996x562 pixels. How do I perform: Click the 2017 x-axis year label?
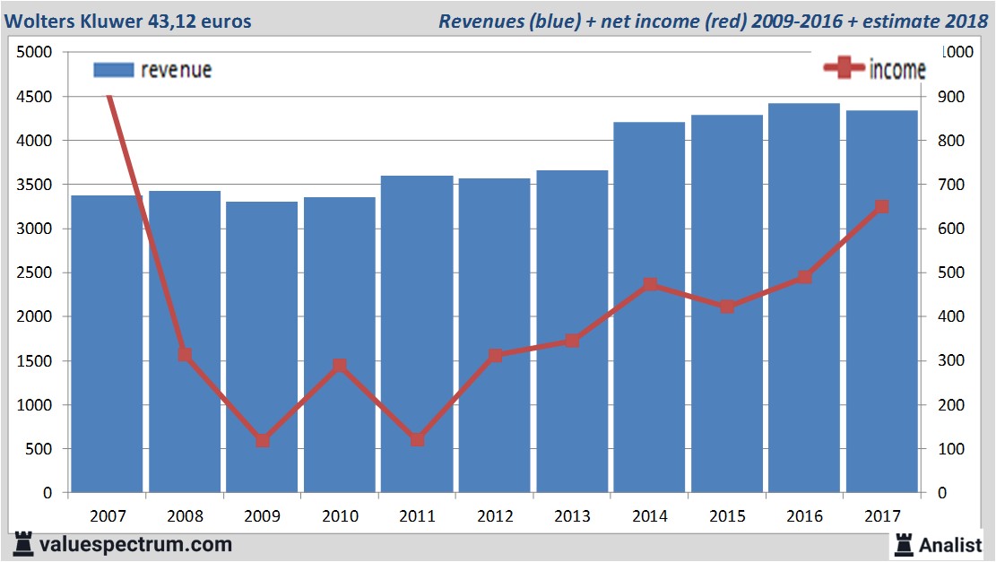coord(882,515)
